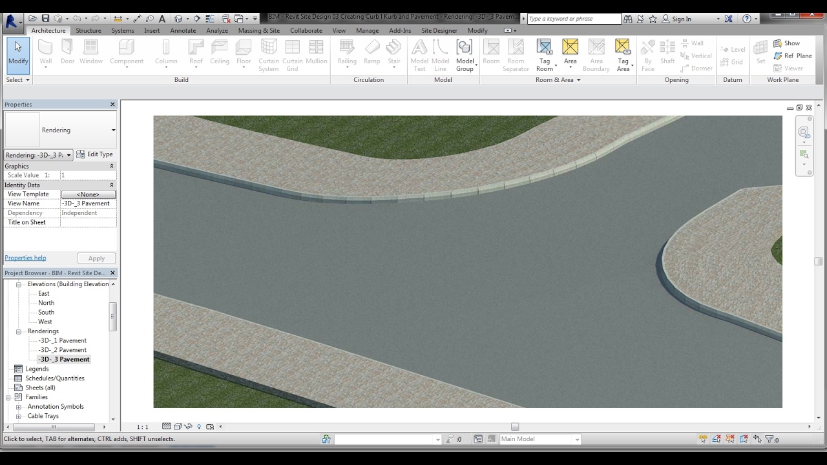827x465 pixels.
Task: Switch to the Structure ribbon tab
Action: pyautogui.click(x=88, y=30)
